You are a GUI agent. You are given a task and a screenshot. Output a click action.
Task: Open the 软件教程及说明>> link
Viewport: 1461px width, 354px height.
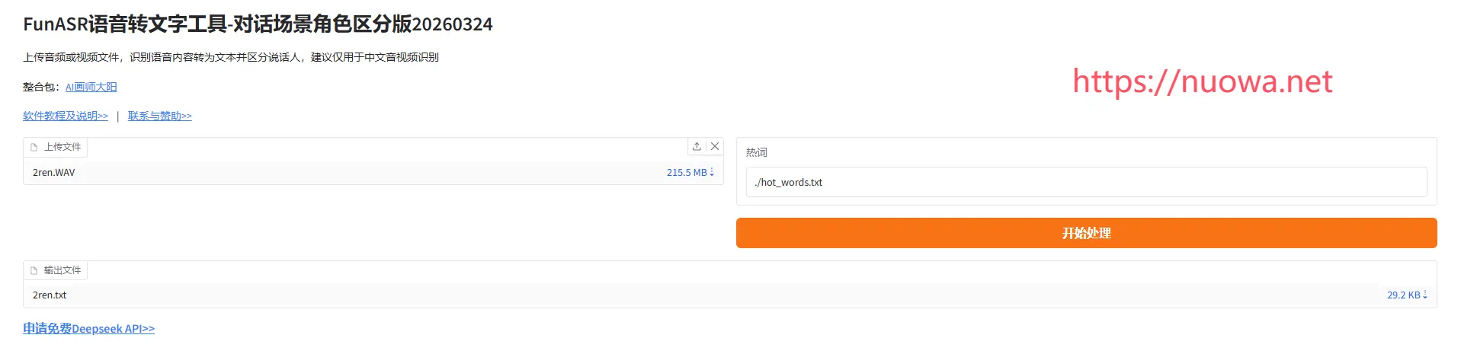pyautogui.click(x=66, y=116)
